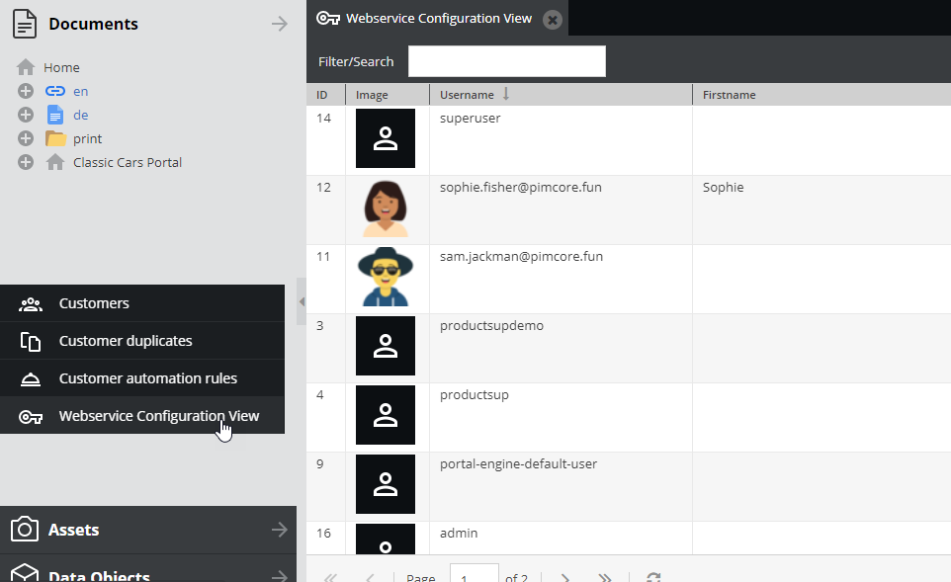Viewport: 951px width, 582px height.
Task: Expand the Classic Cars Portal node
Action: point(26,162)
